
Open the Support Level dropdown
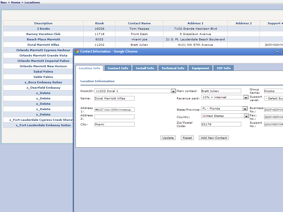point(274,98)
